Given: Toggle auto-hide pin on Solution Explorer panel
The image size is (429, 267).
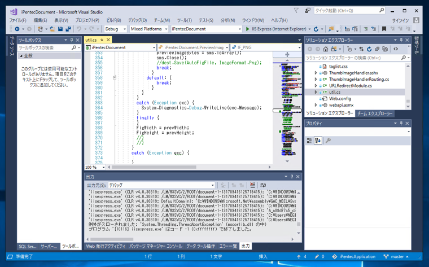Looking at the screenshot, I should tap(401, 40).
